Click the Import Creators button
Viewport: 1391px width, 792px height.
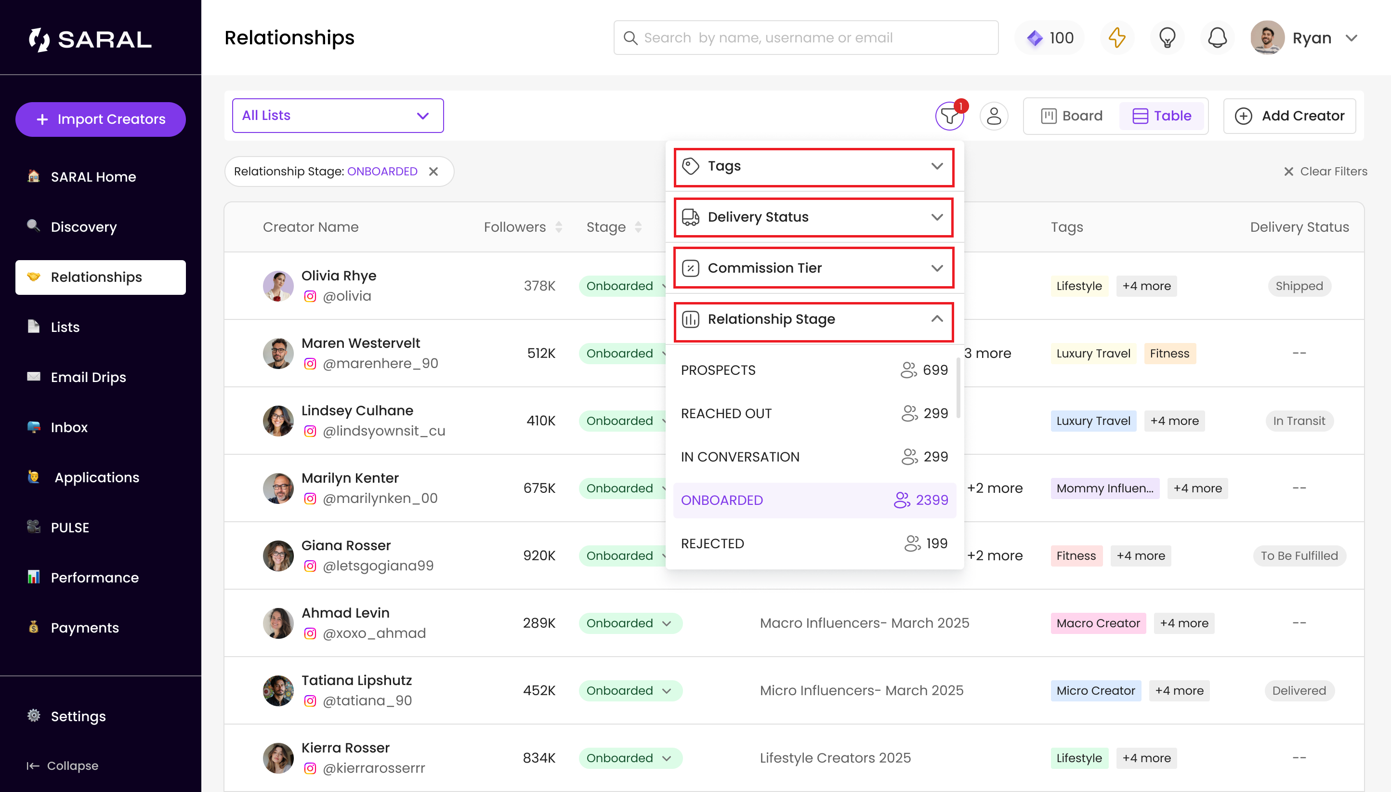coord(100,119)
